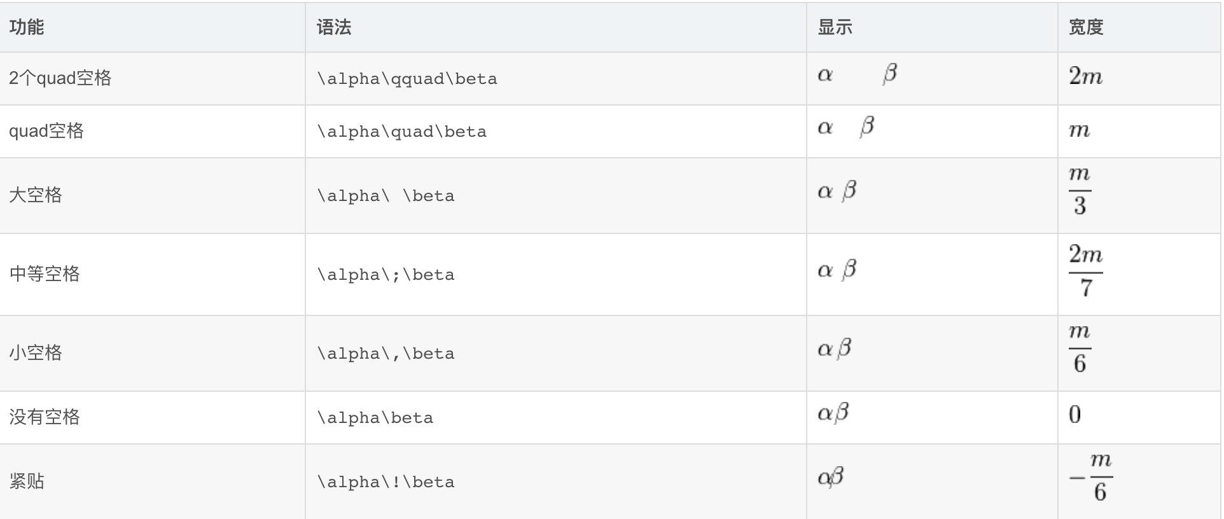
Task: Select the \alpha\!\beta syntax code
Action: 386,482
